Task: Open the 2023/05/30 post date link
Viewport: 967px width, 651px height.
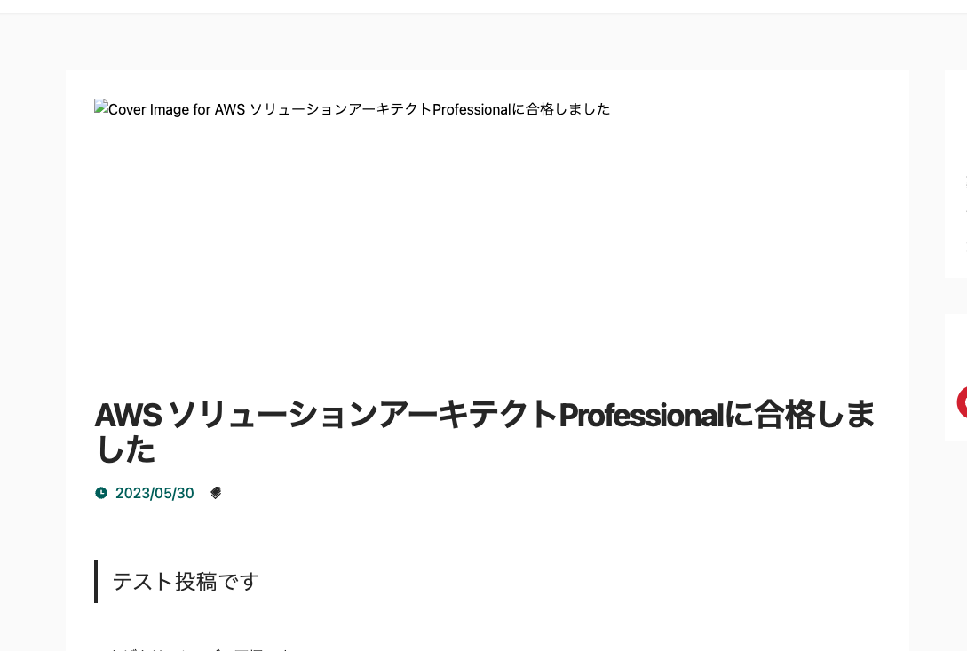Action: (155, 493)
